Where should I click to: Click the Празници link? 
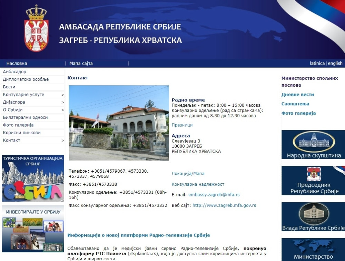(181, 125)
